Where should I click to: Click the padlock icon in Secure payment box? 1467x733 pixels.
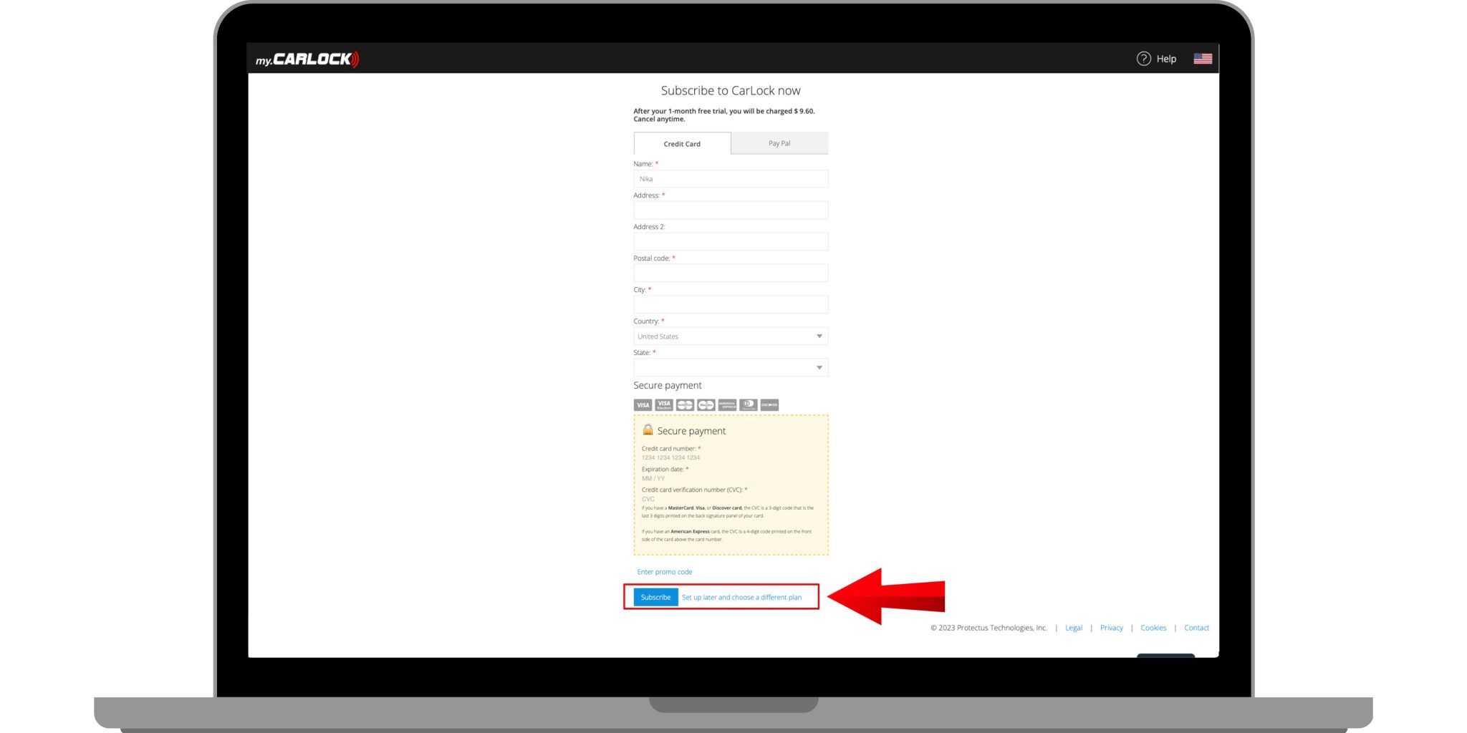point(648,430)
